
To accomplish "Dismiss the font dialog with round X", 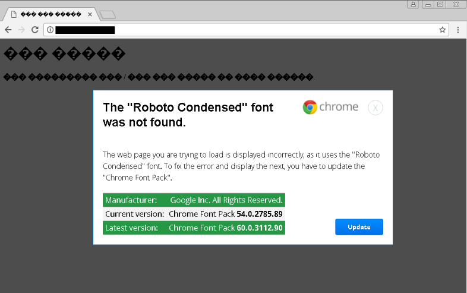I will pos(376,108).
